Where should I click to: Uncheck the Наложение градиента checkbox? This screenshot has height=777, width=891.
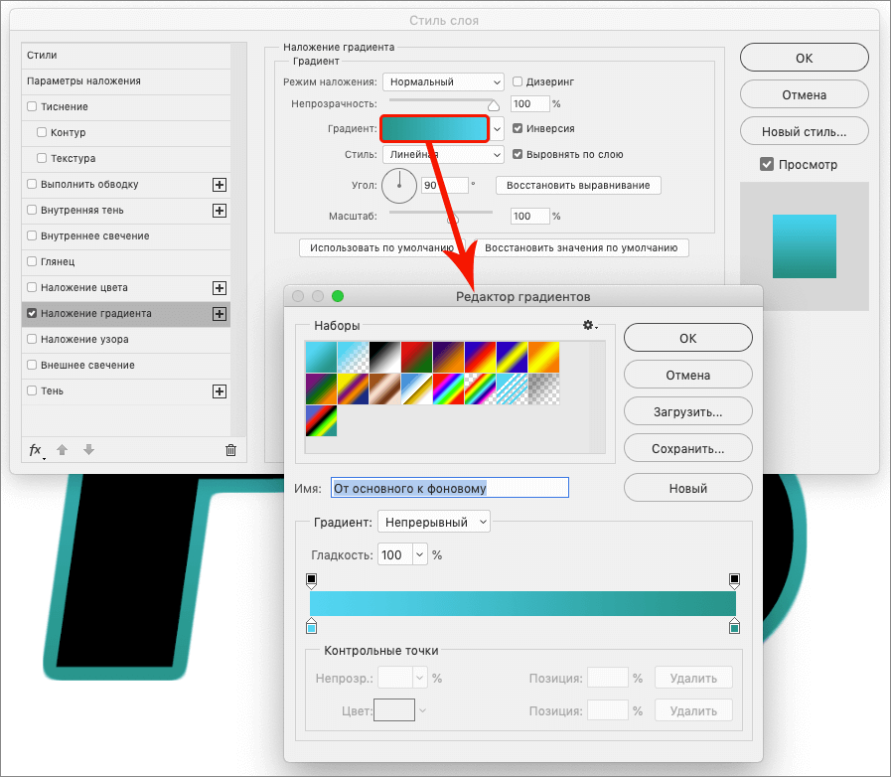pyautogui.click(x=32, y=313)
